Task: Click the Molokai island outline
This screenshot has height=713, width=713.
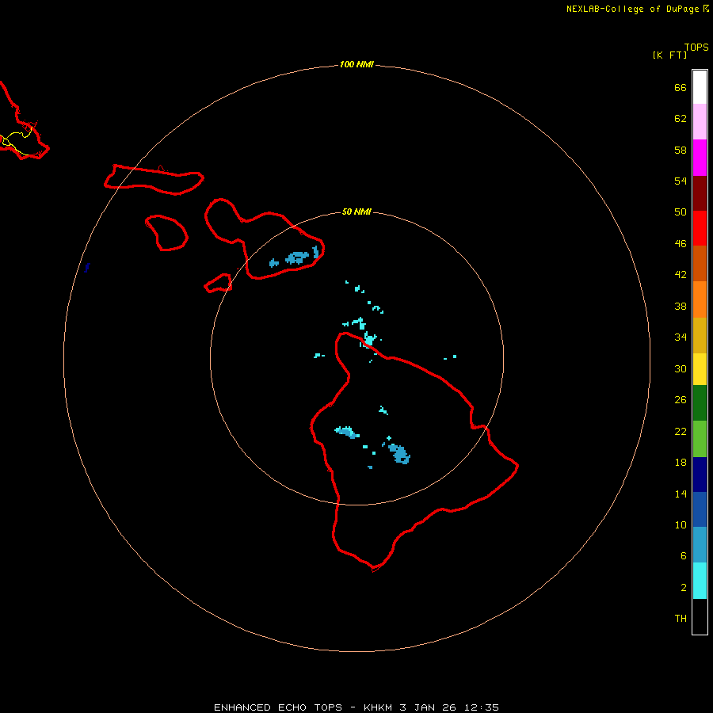Action: pos(154,180)
